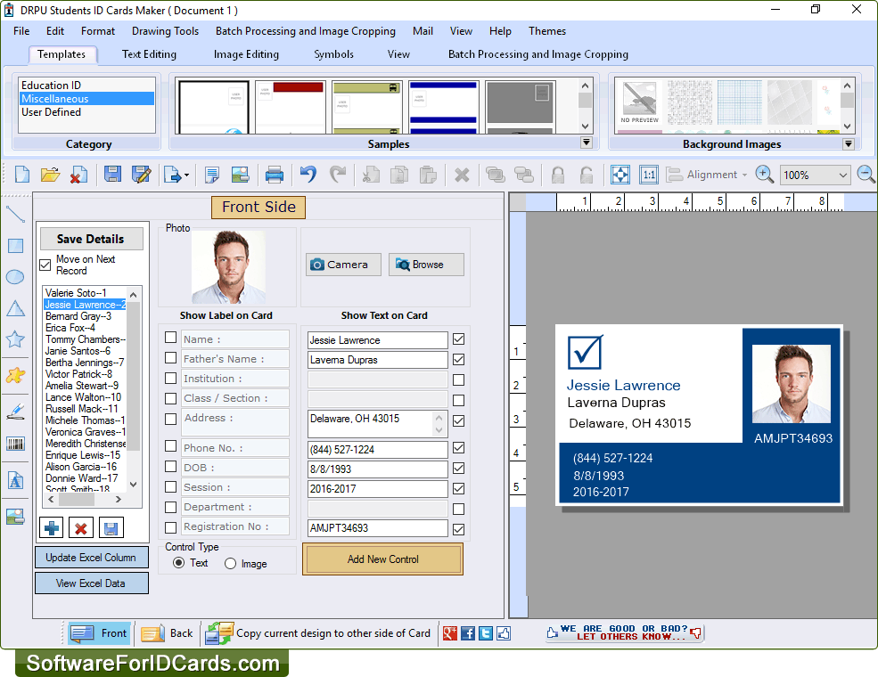Viewport: 878px width, 677px height.
Task: Select the Triangle drawing tool
Action: 15,308
